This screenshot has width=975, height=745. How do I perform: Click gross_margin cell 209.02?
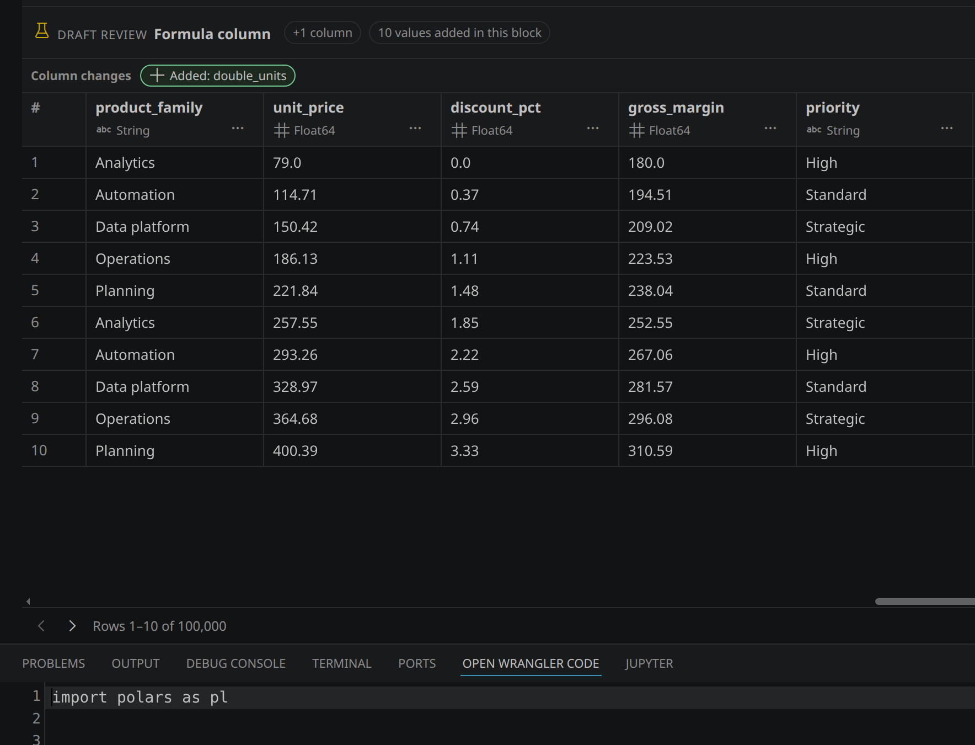point(708,226)
